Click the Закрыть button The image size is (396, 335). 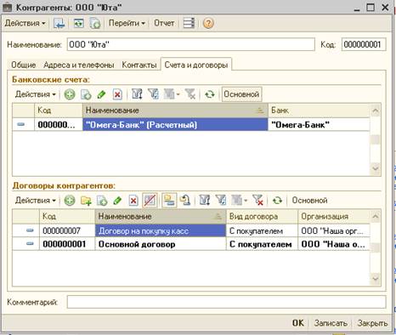[372, 323]
